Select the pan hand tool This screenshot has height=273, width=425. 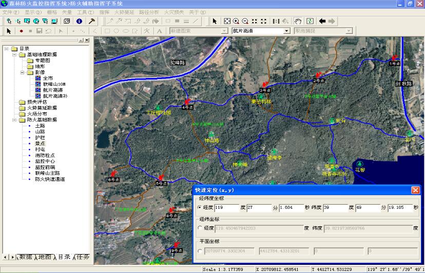[298, 21]
